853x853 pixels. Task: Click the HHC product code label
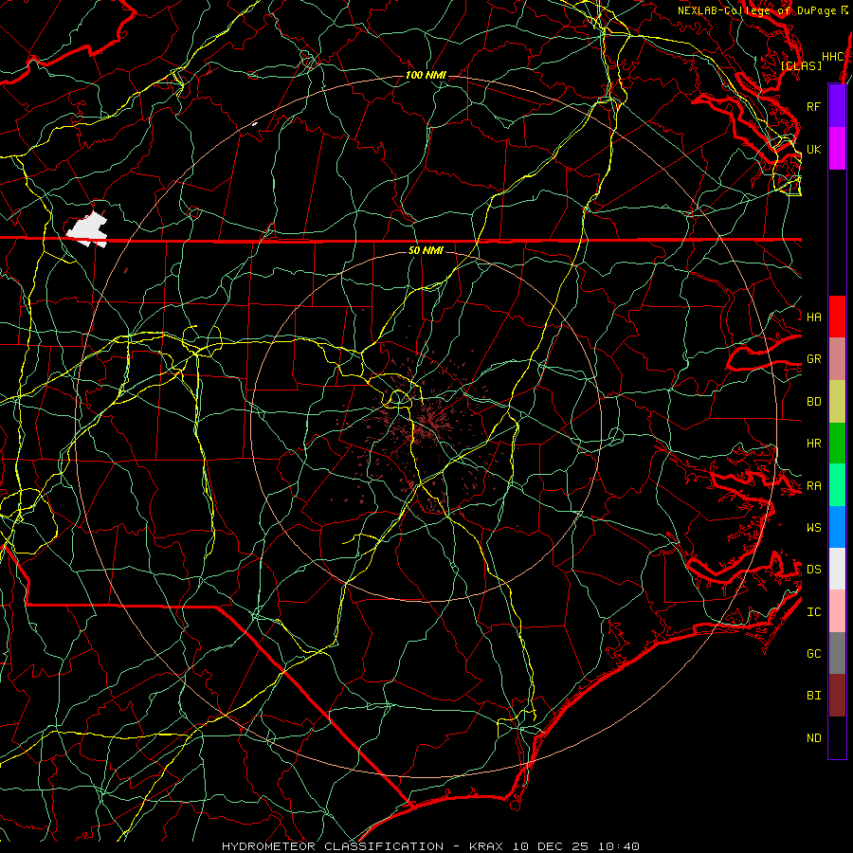(832, 57)
